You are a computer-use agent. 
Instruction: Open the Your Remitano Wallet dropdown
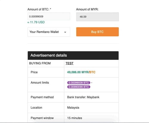click(x=49, y=32)
